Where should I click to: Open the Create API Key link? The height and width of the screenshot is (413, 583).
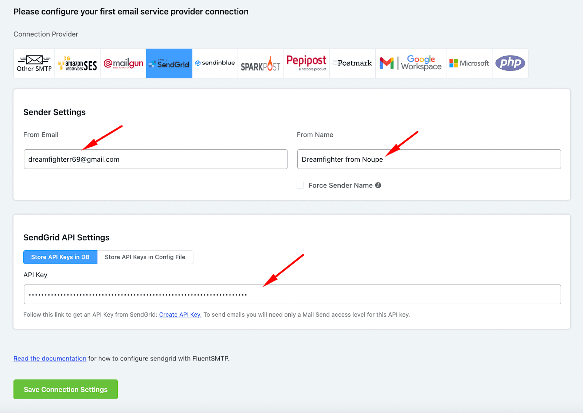tap(180, 314)
